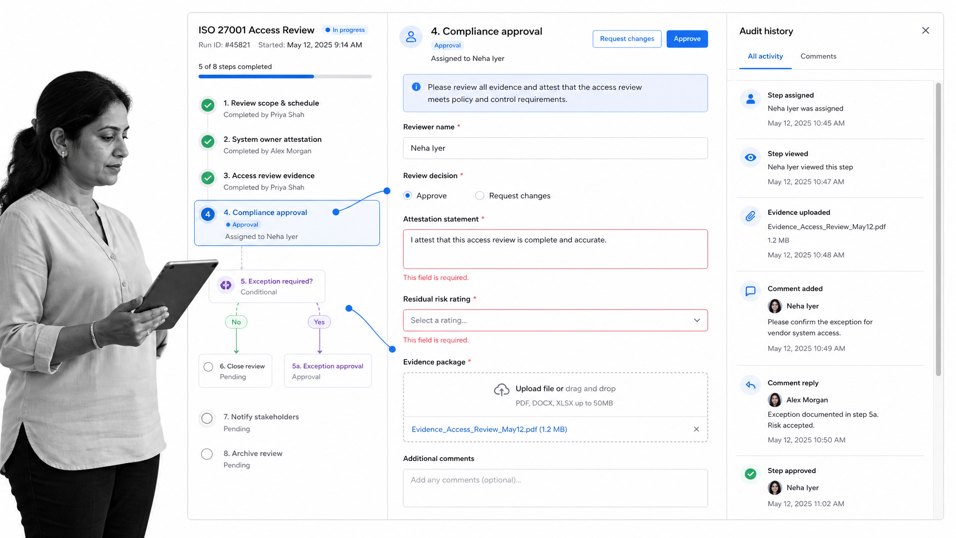Click the Run ID: #45821 text
The height and width of the screenshot is (538, 956).
(x=224, y=45)
